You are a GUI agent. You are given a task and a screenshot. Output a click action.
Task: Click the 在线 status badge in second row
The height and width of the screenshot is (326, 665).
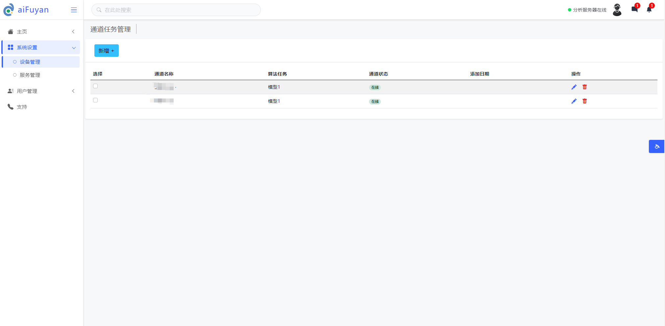pyautogui.click(x=375, y=101)
